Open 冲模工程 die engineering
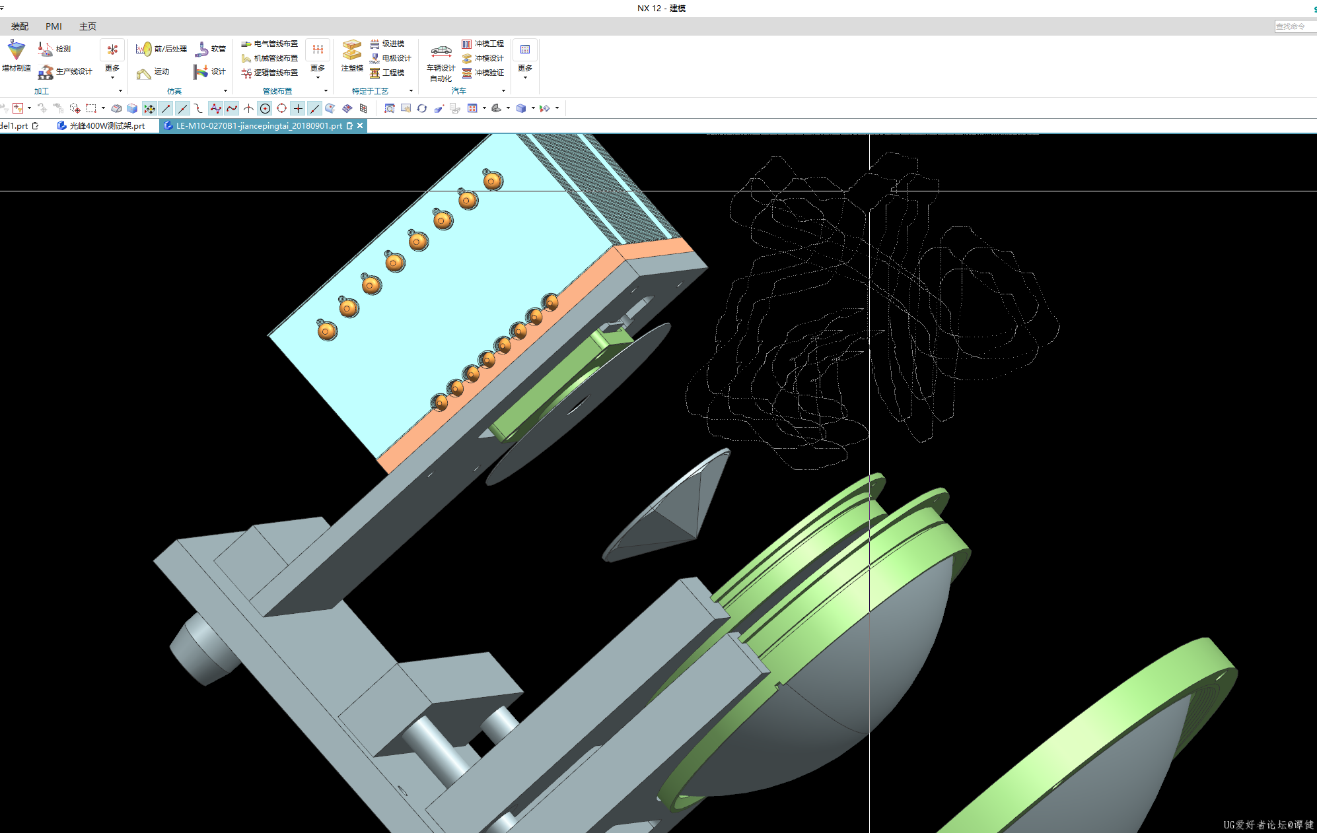Image resolution: width=1317 pixels, height=833 pixels. click(x=483, y=44)
